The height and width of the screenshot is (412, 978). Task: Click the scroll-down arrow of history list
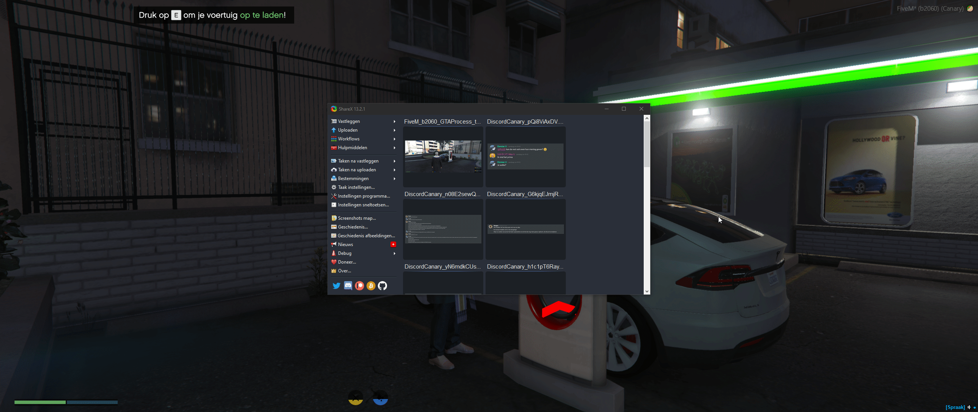coord(647,291)
